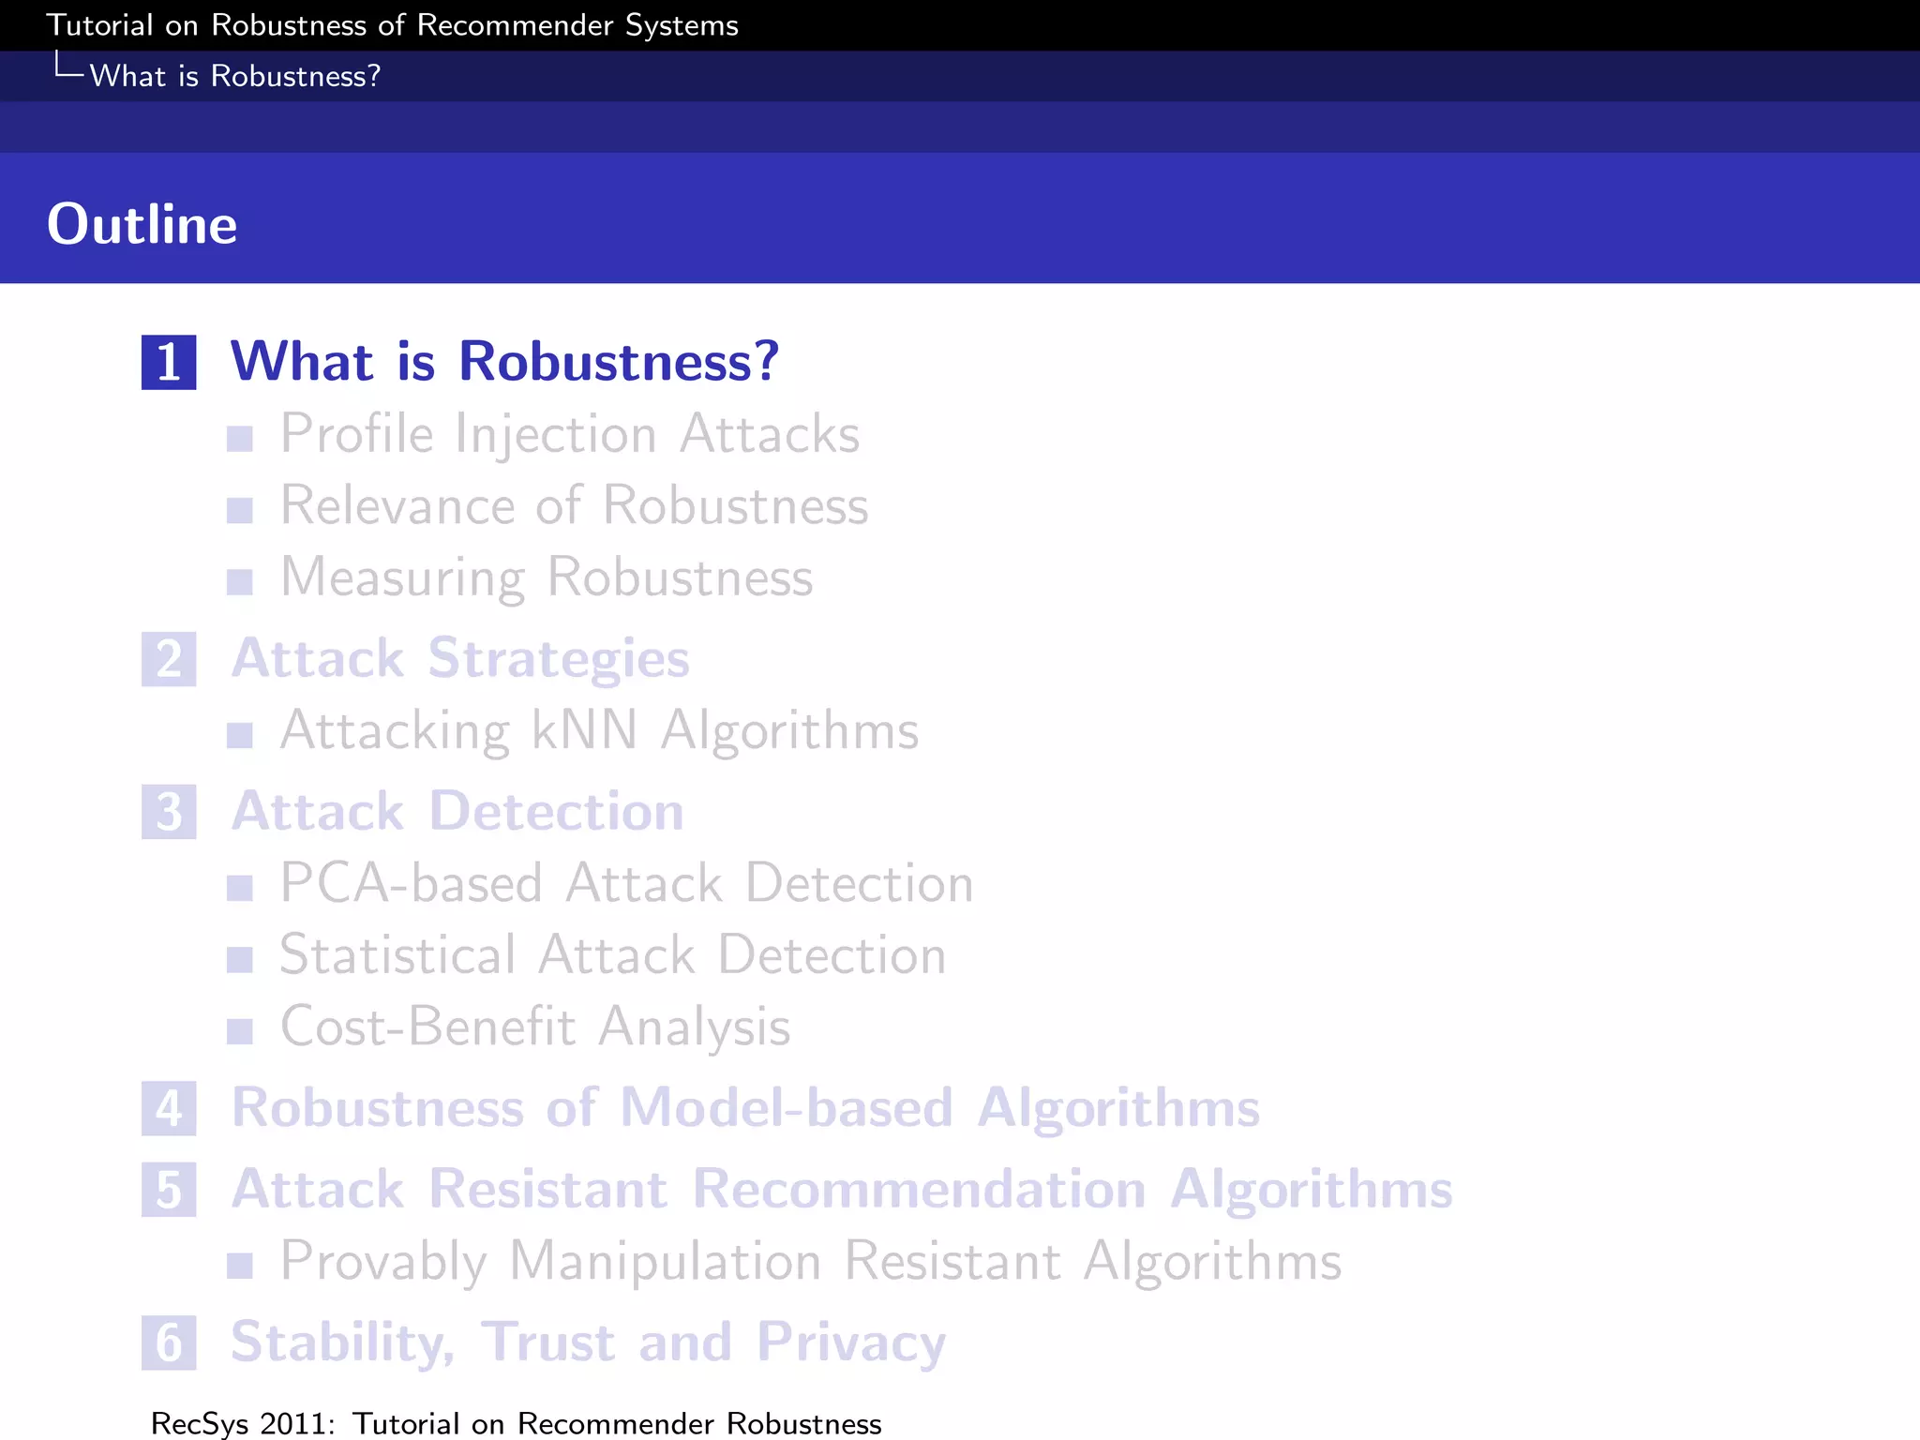Click the numbered '5' section marker
The image size is (1920, 1440).
click(x=169, y=1190)
